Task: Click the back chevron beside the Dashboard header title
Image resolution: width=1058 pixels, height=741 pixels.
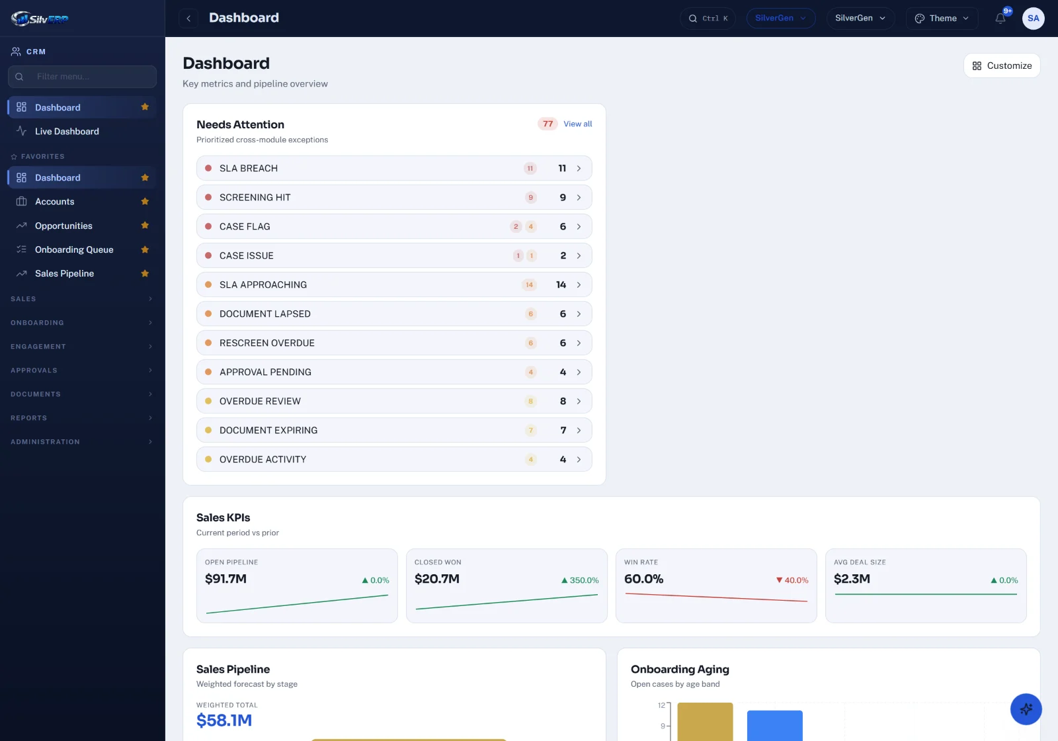Action: (188, 19)
